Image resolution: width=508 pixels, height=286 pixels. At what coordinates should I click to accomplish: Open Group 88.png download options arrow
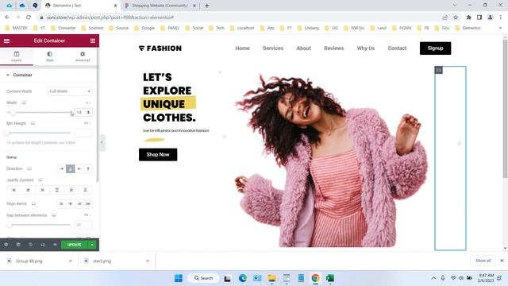(71, 261)
